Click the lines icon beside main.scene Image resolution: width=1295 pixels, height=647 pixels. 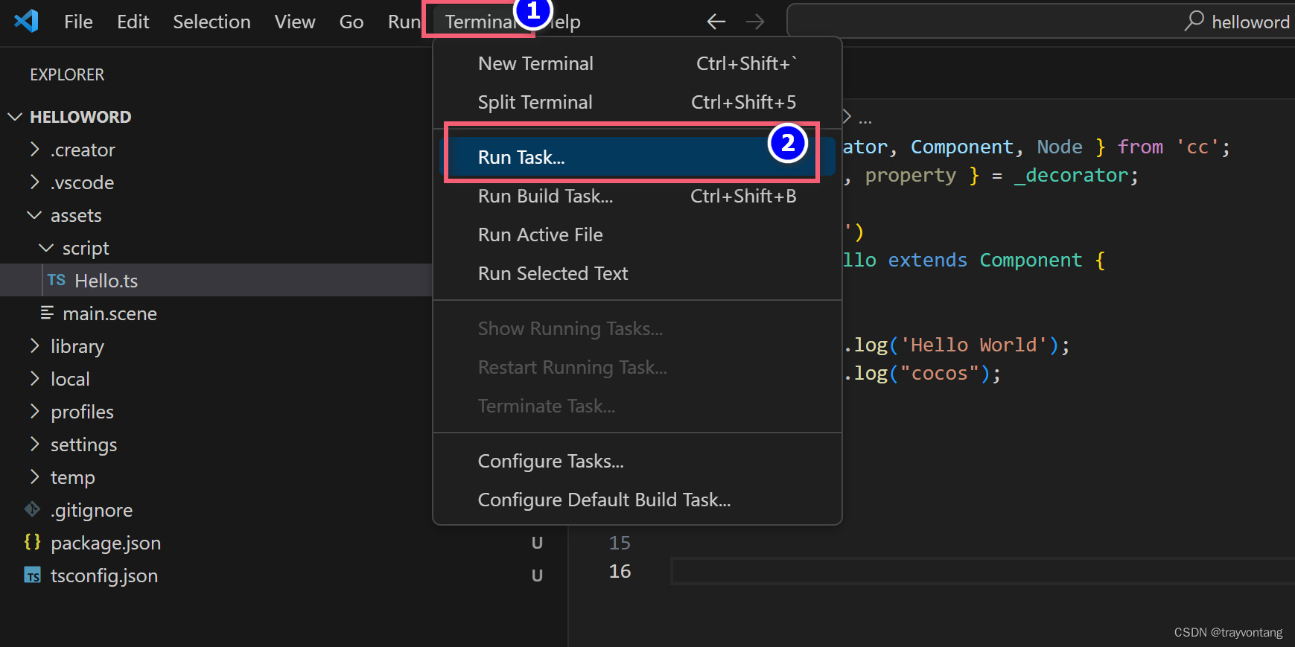point(47,313)
